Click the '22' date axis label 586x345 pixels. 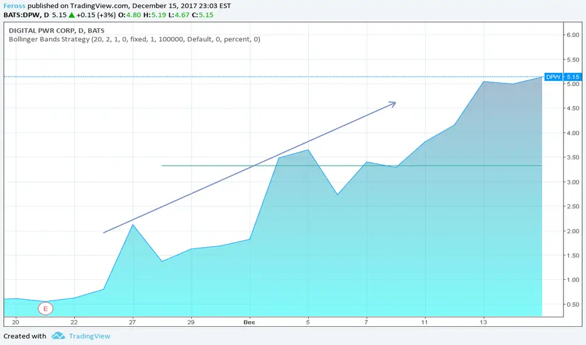[74, 322]
